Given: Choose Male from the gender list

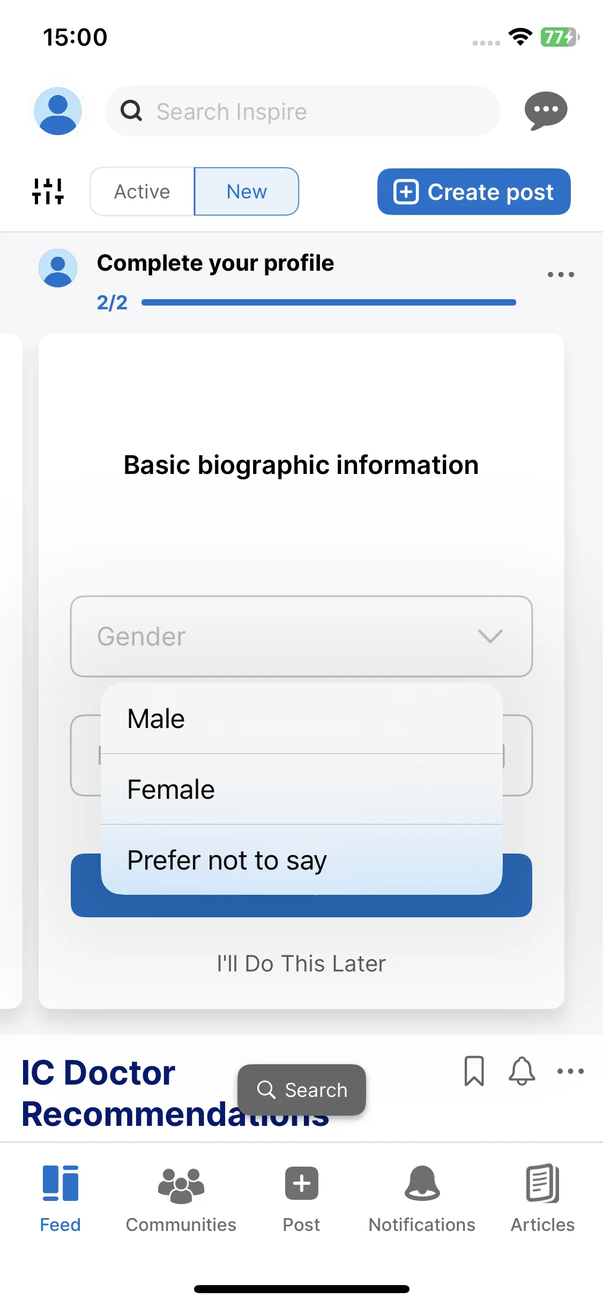Looking at the screenshot, I should (302, 718).
